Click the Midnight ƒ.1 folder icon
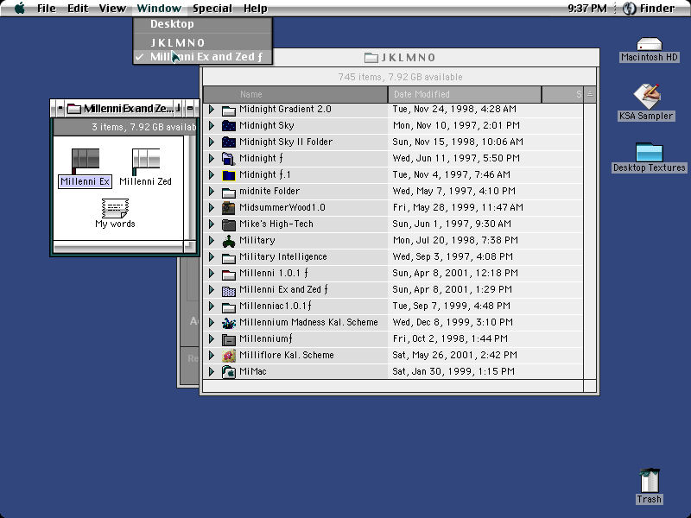Viewport: 691px width, 518px height. pyautogui.click(x=228, y=175)
